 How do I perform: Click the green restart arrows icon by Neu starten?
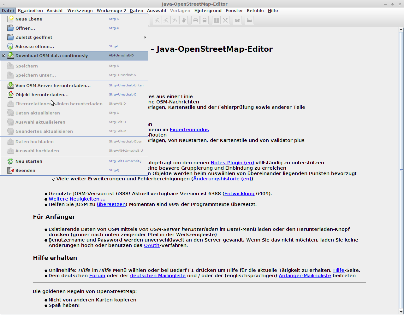pyautogui.click(x=10, y=161)
